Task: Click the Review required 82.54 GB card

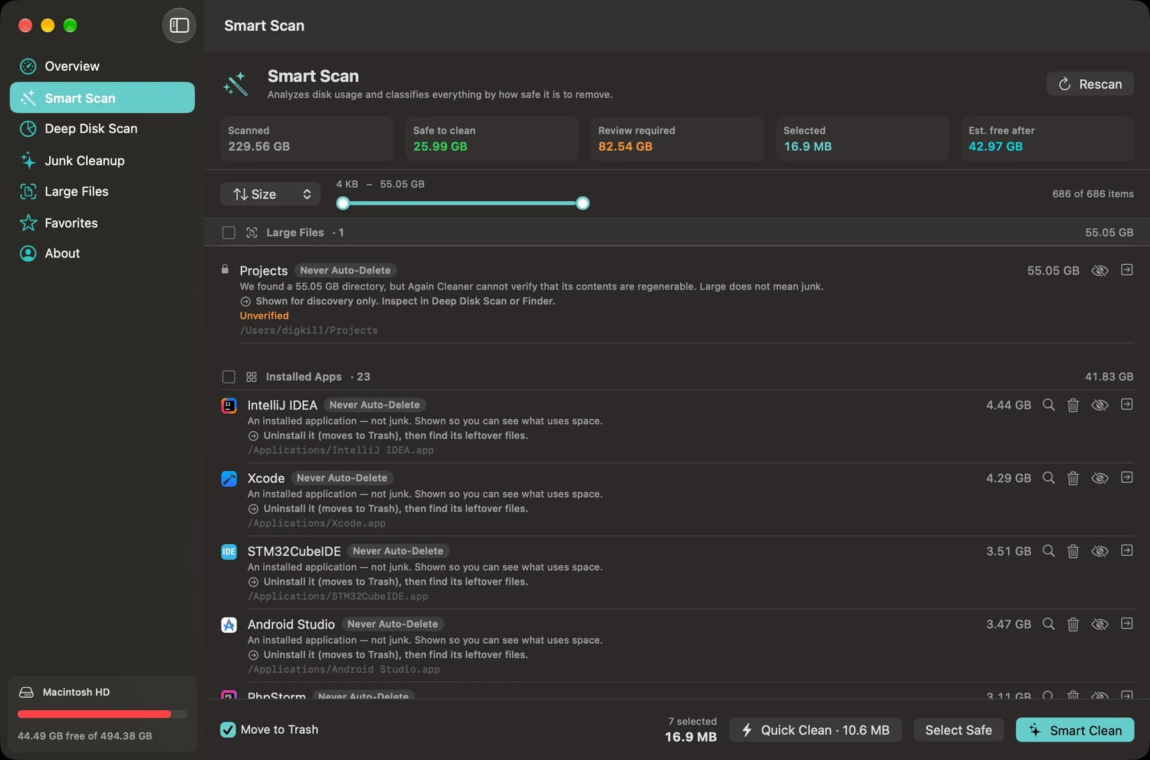Action: coord(677,139)
